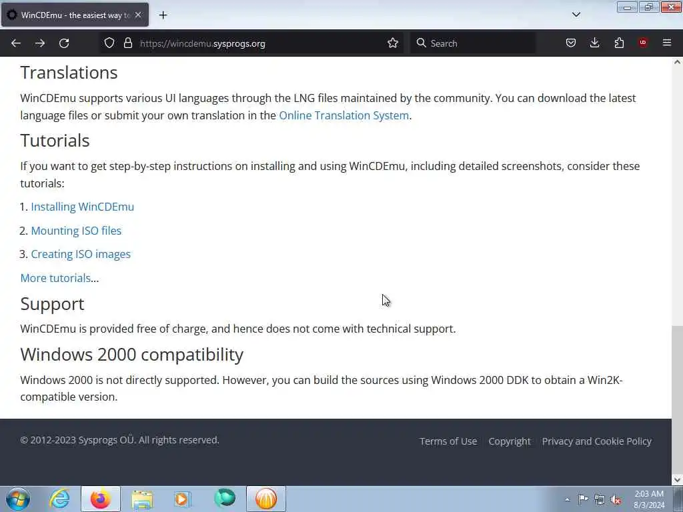Open the green globe taskbar app
This screenshot has width=683, height=512.
pos(225,498)
